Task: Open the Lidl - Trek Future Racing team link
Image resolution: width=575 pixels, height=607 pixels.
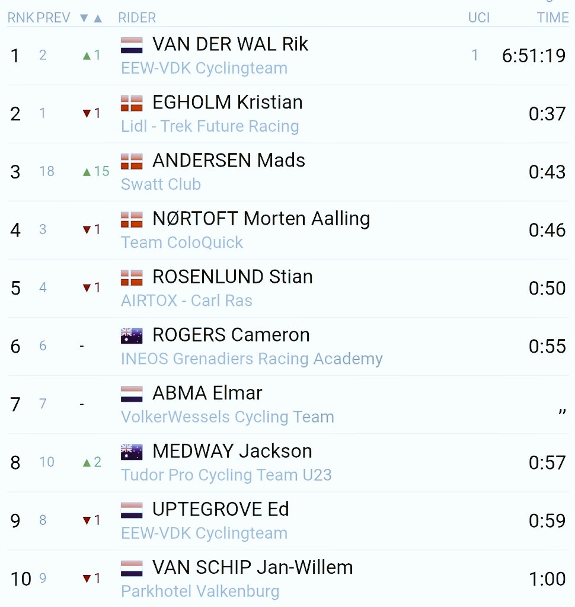Action: click(x=210, y=126)
